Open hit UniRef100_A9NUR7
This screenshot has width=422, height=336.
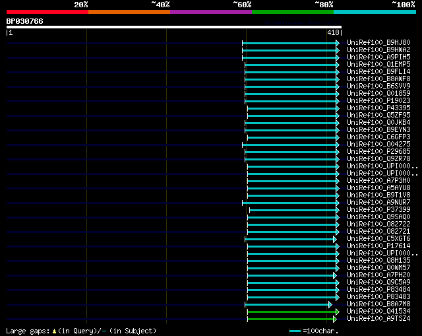[x=378, y=203]
